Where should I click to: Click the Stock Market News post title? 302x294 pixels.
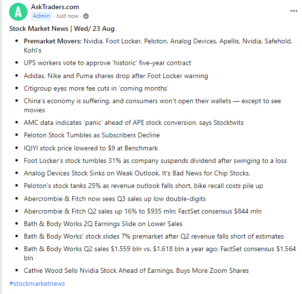pyautogui.click(x=62, y=28)
